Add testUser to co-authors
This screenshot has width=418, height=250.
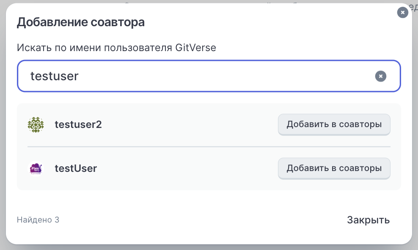point(334,168)
